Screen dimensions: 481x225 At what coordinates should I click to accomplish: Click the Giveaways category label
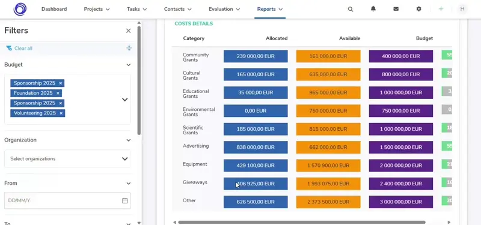[195, 182]
